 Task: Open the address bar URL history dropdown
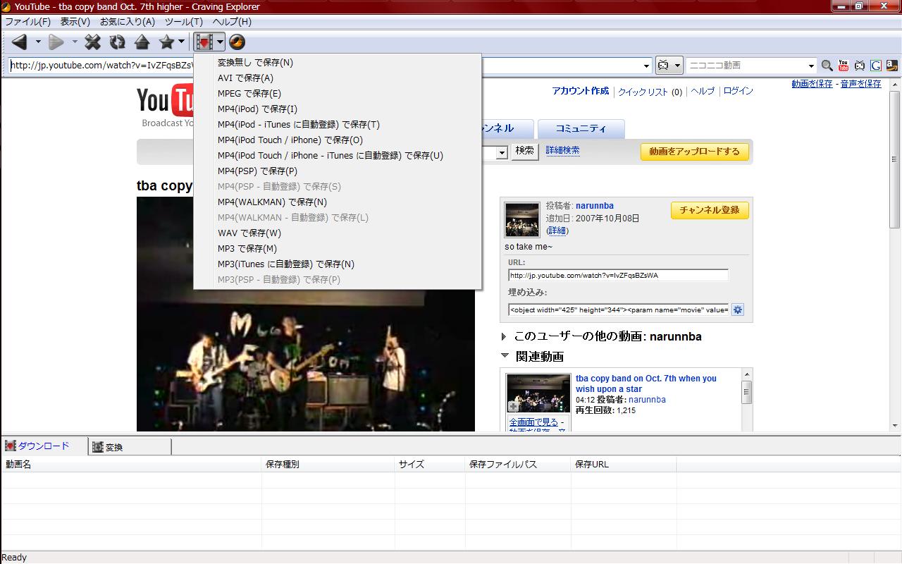click(x=647, y=66)
